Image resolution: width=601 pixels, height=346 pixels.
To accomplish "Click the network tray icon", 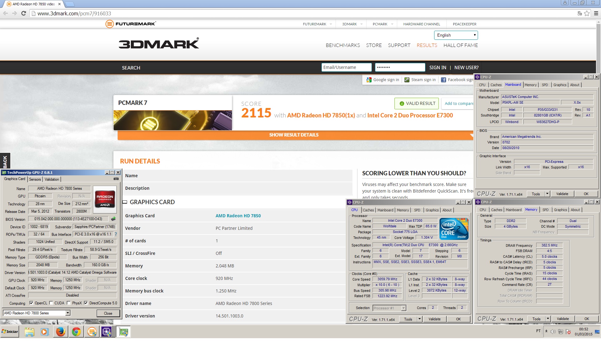I will (x=561, y=332).
